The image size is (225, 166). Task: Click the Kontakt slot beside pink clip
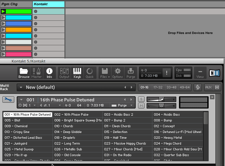point(35,54)
